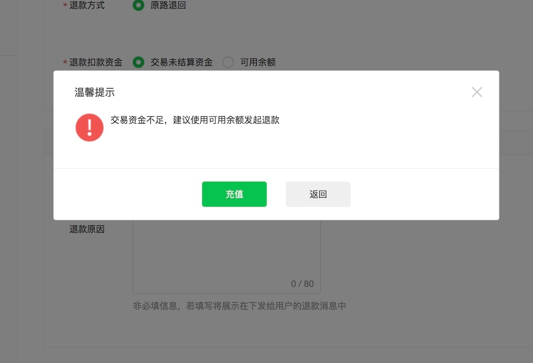Screen dimensions: 533x363
Task: Click the 退款方式 field label
Action: coord(86,5)
